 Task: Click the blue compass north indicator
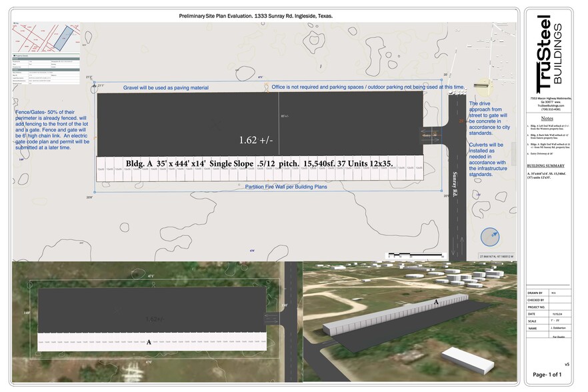(x=489, y=237)
